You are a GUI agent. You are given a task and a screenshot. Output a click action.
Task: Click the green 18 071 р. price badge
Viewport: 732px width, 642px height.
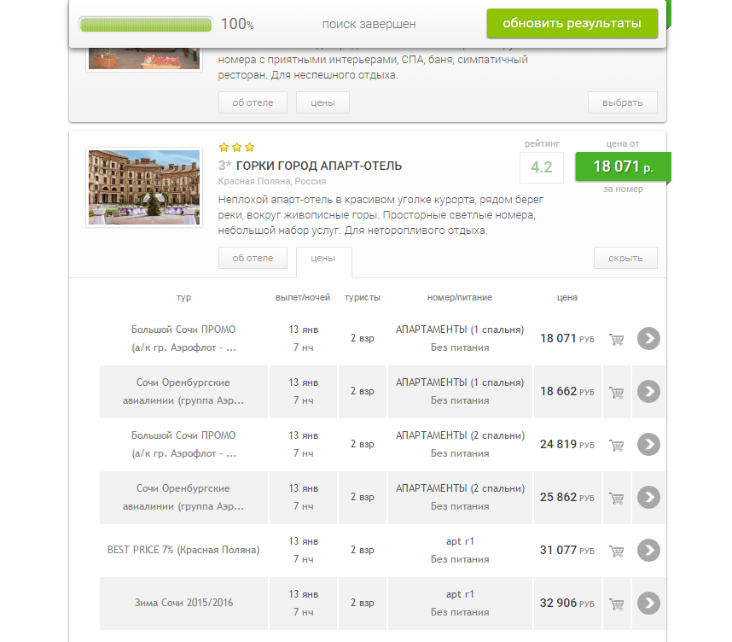623,166
